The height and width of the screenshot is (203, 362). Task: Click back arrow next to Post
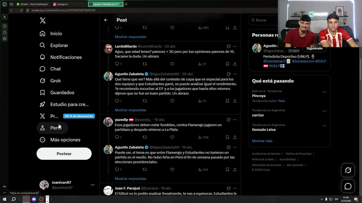[106, 20]
